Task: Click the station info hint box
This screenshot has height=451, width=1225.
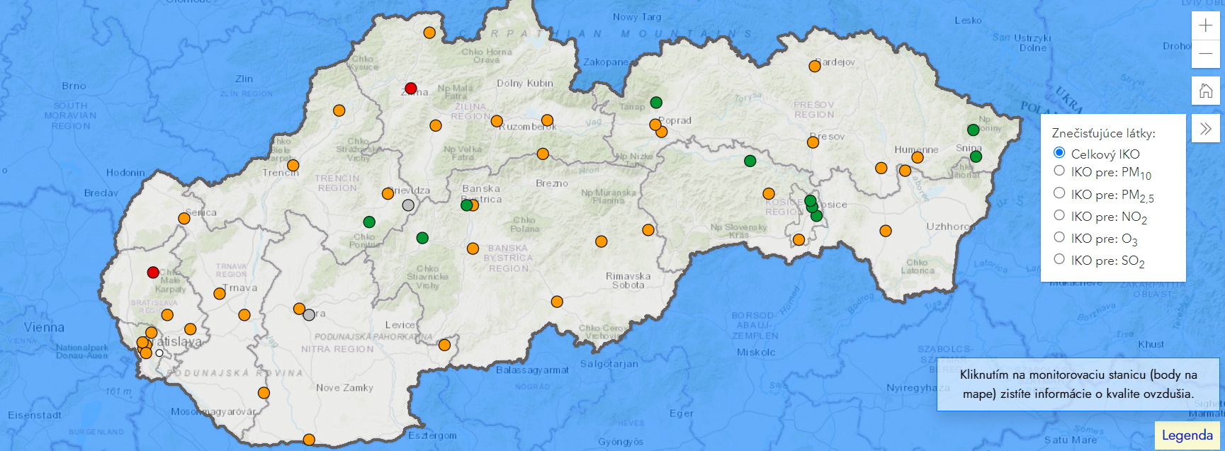Action: click(x=1078, y=384)
